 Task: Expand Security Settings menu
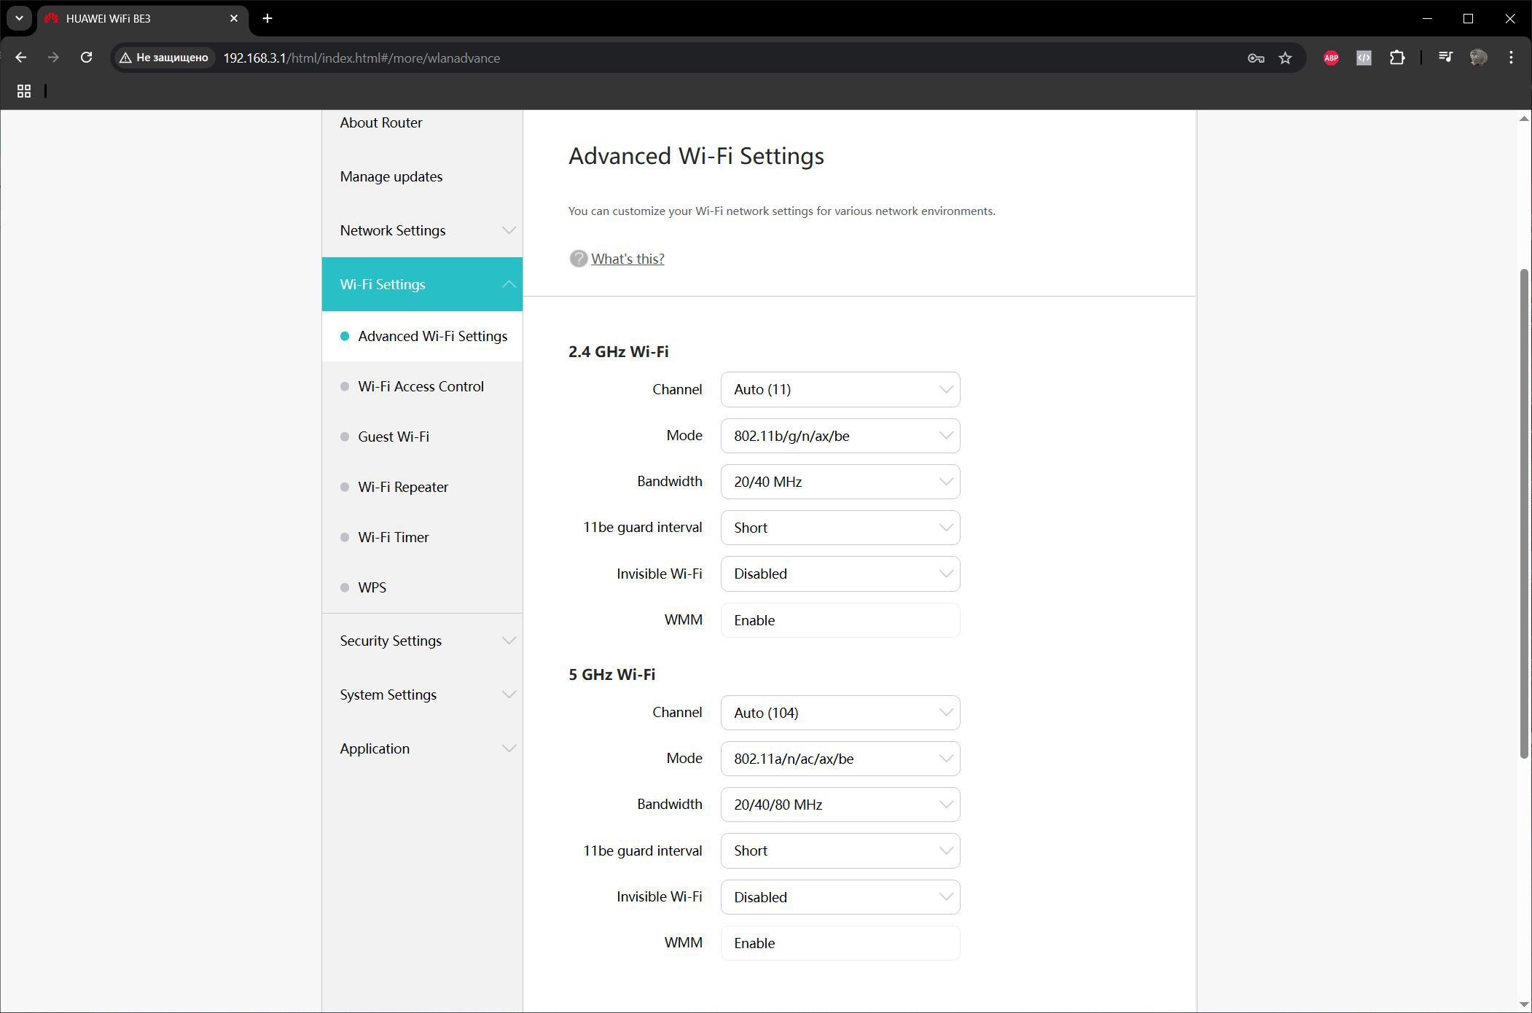(x=422, y=641)
